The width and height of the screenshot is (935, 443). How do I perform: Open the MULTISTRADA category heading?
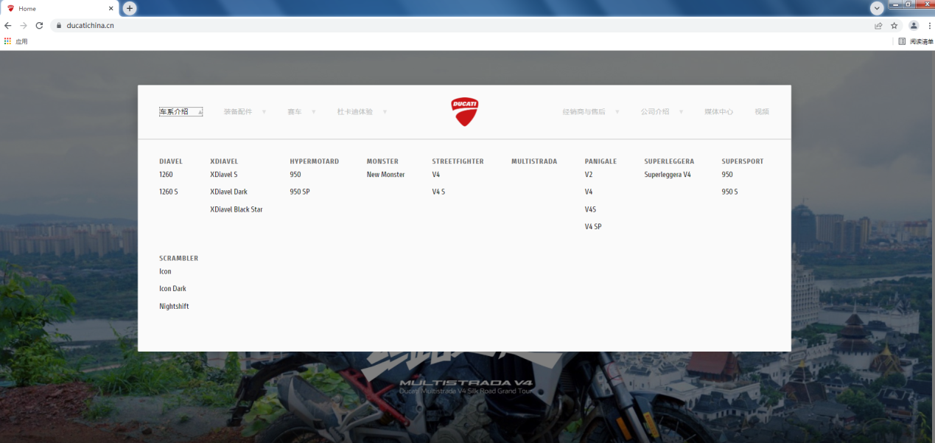tap(534, 161)
